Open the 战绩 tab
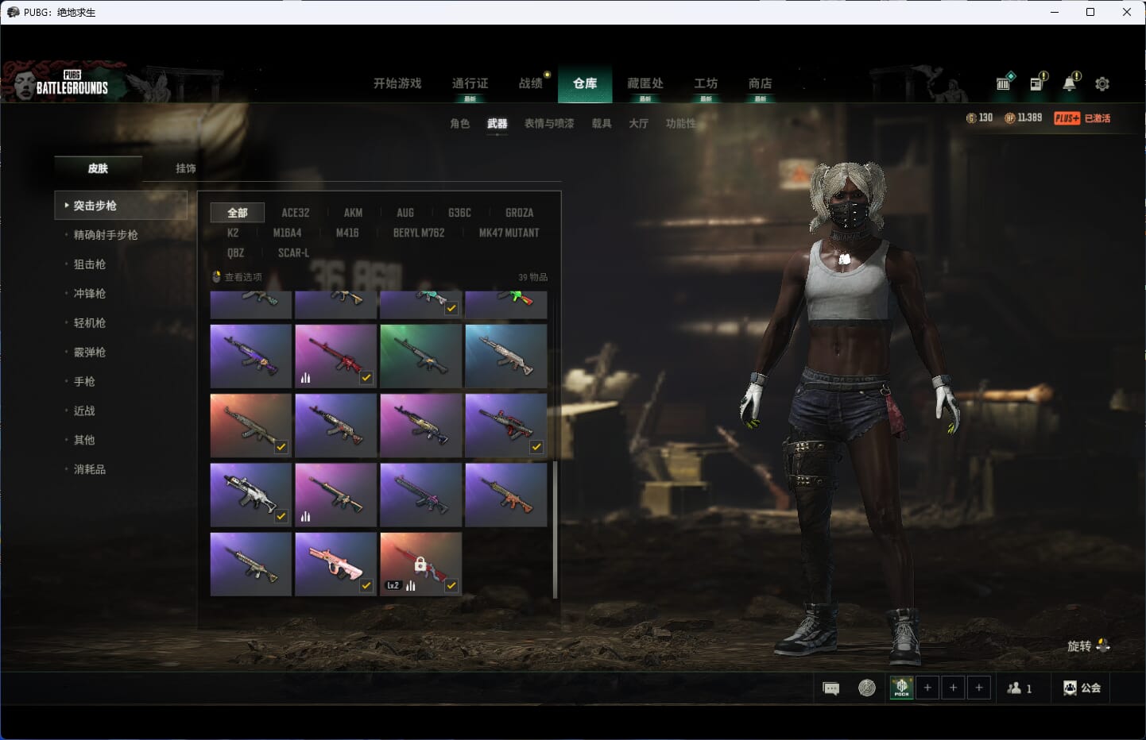Viewport: 1146px width, 740px height. pos(530,83)
